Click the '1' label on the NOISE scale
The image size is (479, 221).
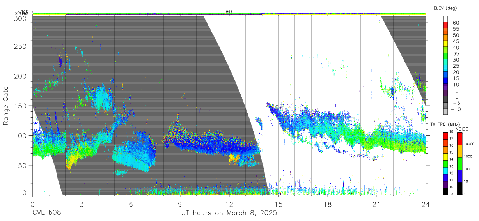tap(465, 194)
